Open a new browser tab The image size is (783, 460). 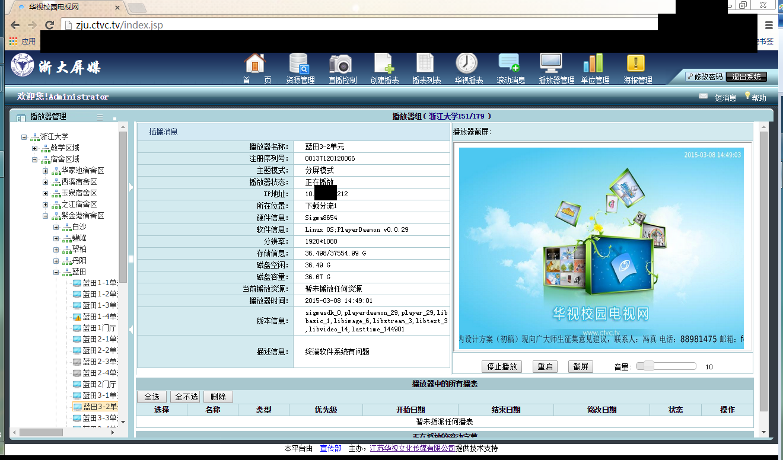tap(137, 8)
